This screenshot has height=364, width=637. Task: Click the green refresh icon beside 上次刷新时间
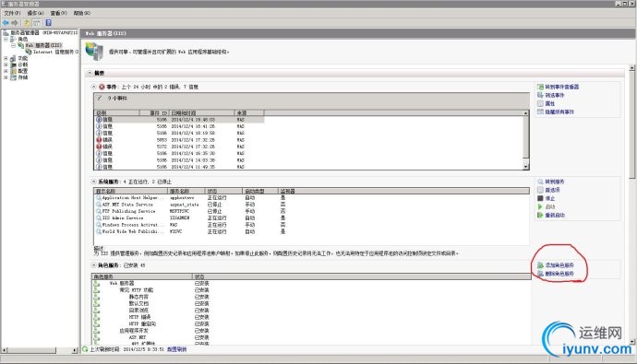(x=85, y=349)
